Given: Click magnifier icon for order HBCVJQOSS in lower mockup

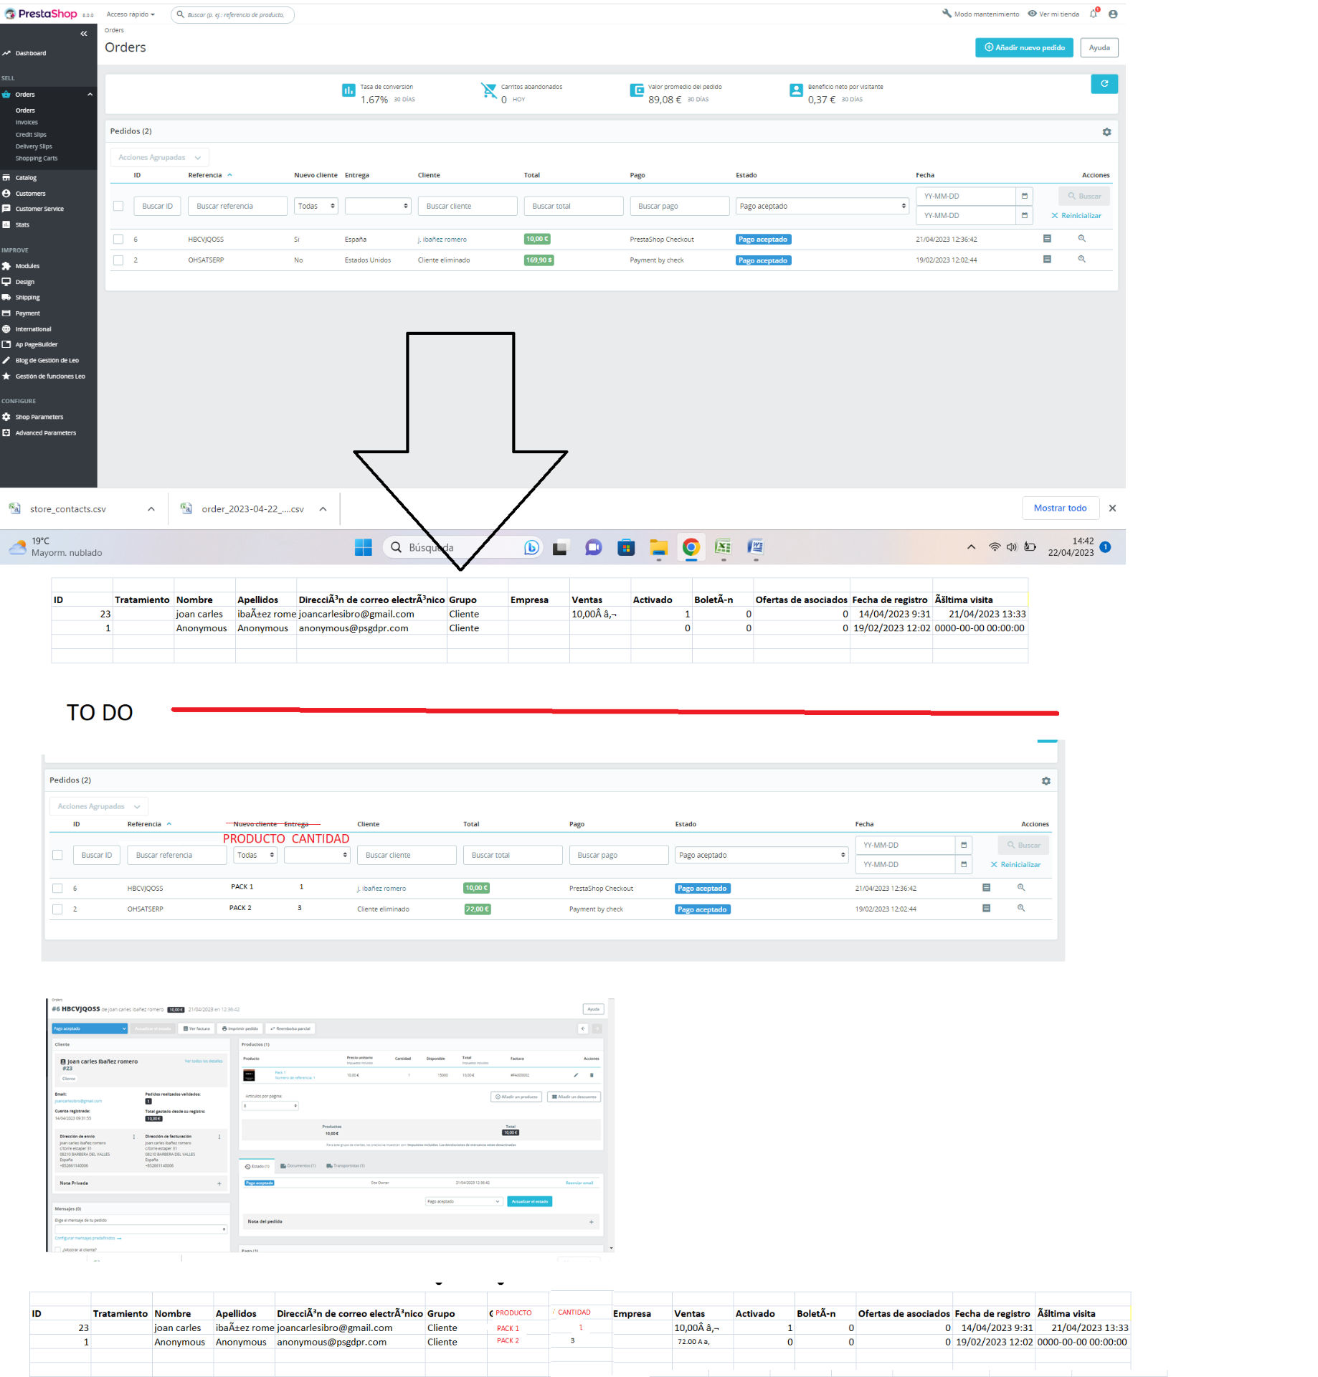Looking at the screenshot, I should (x=1021, y=887).
